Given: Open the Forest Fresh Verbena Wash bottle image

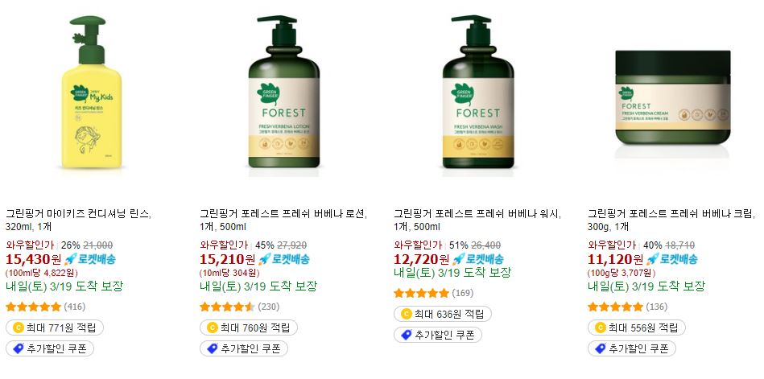Looking at the screenshot, I should coord(478,92).
